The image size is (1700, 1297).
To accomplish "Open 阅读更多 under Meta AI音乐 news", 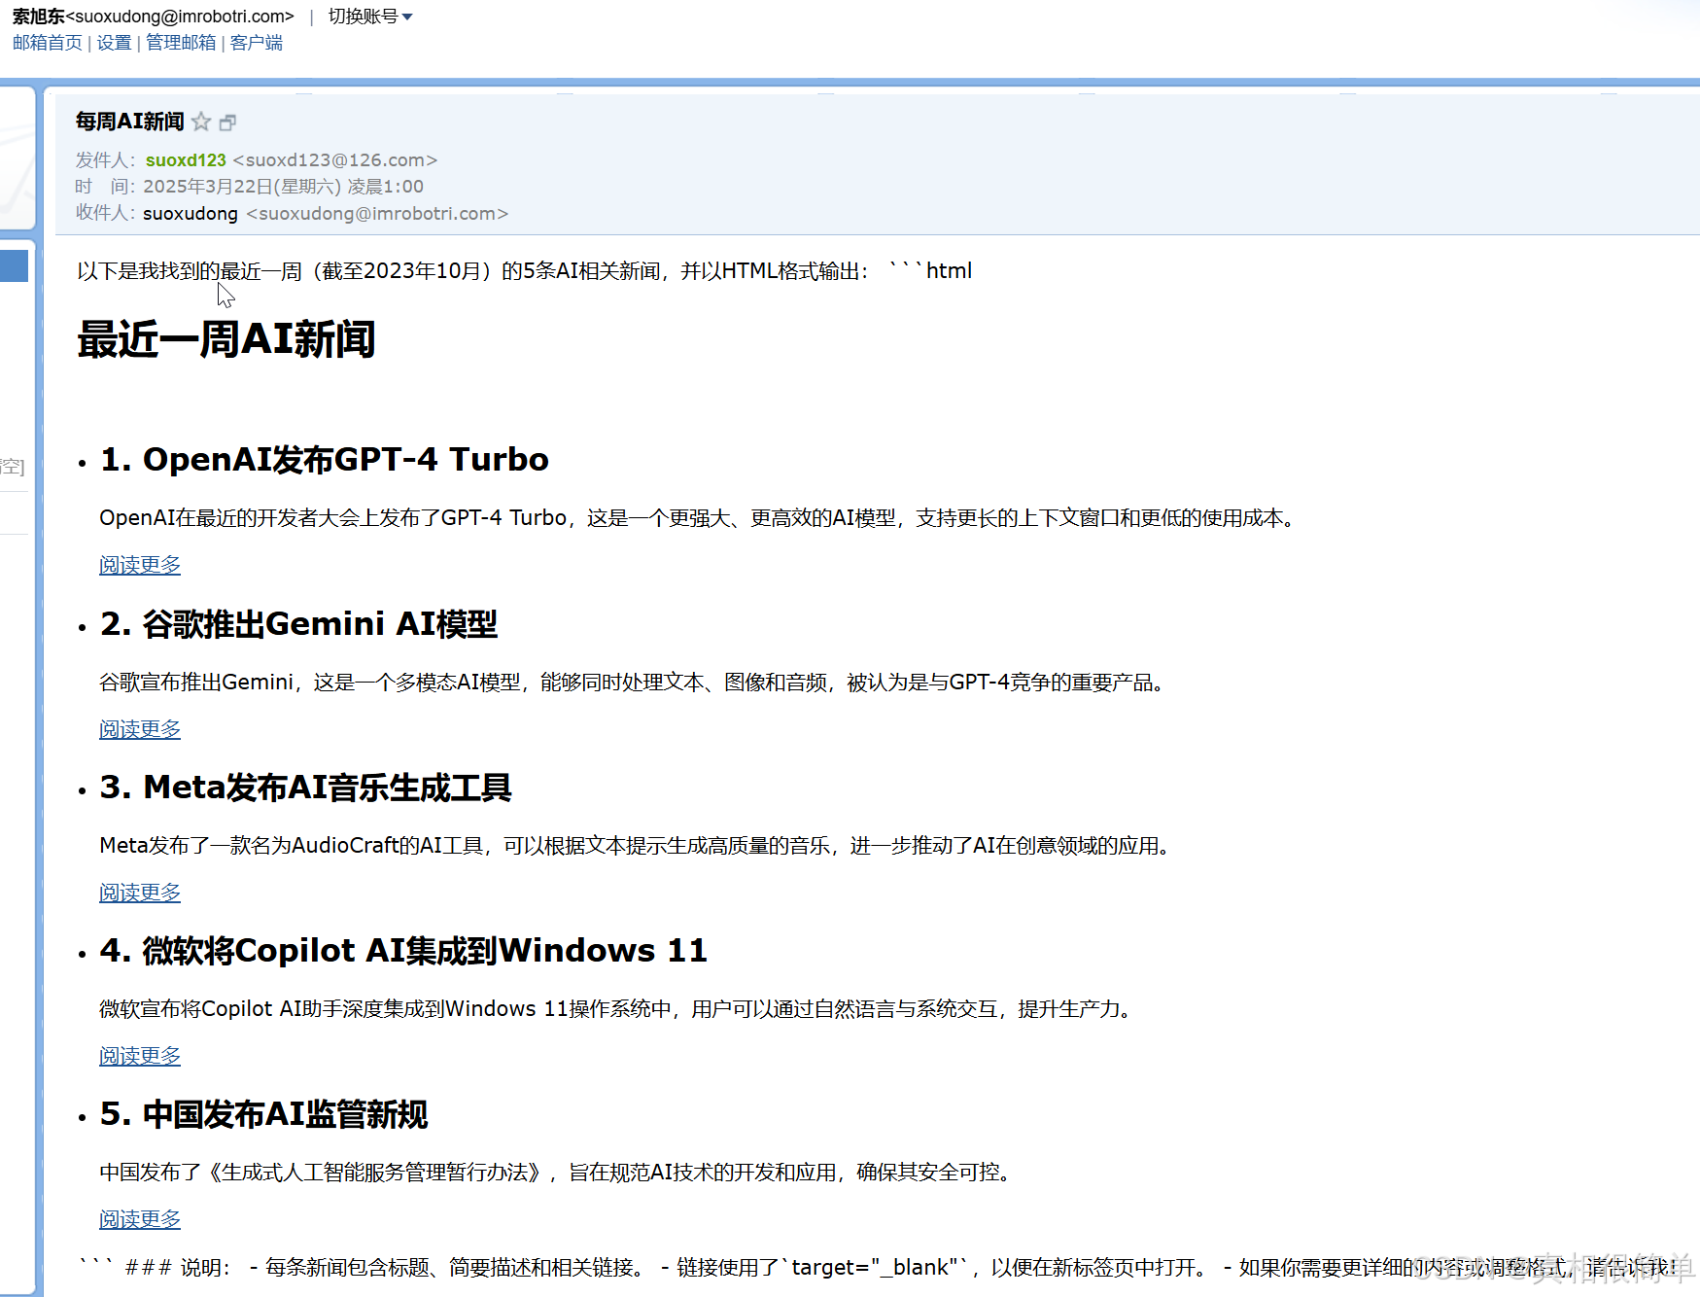I will (x=140, y=893).
